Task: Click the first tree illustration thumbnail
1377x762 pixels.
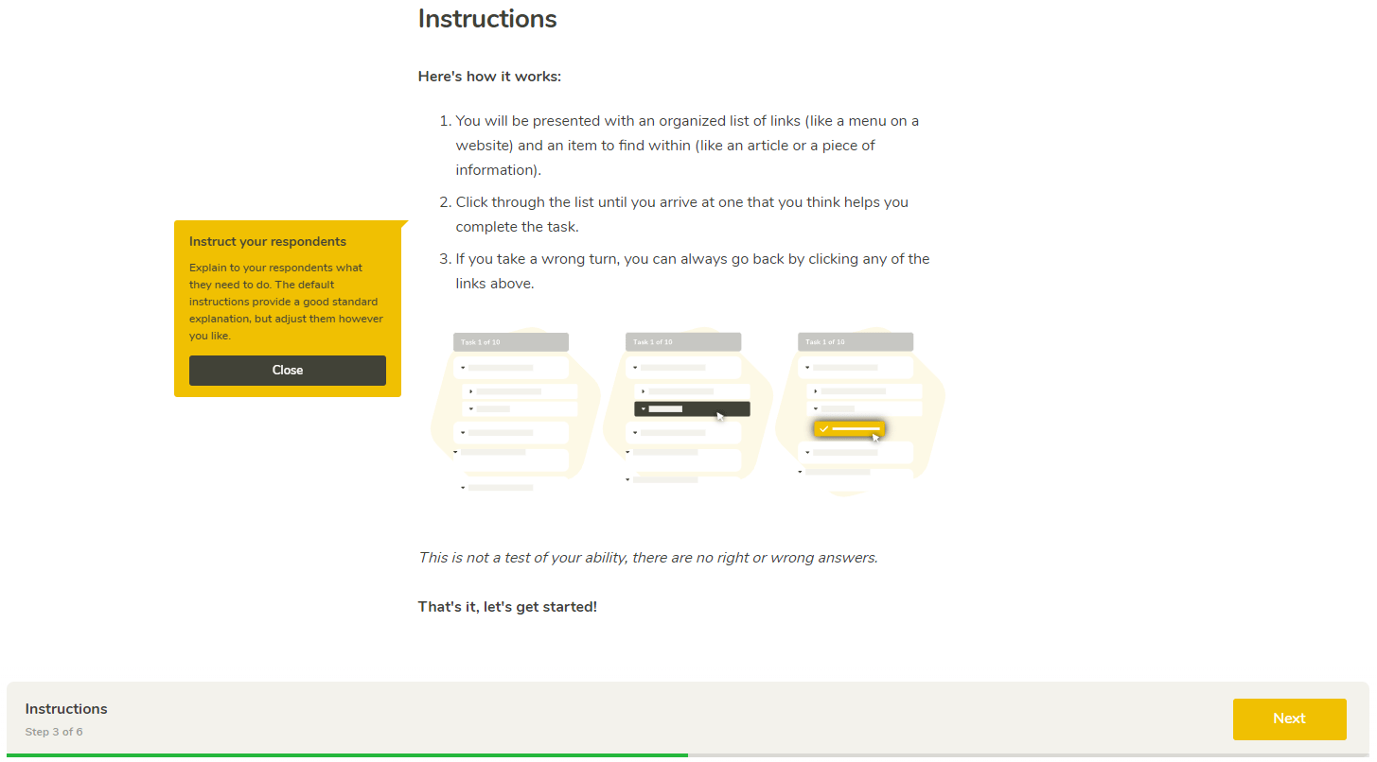Action: pyautogui.click(x=515, y=412)
